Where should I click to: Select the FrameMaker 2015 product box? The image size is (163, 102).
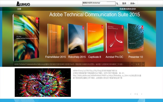tap(56, 39)
